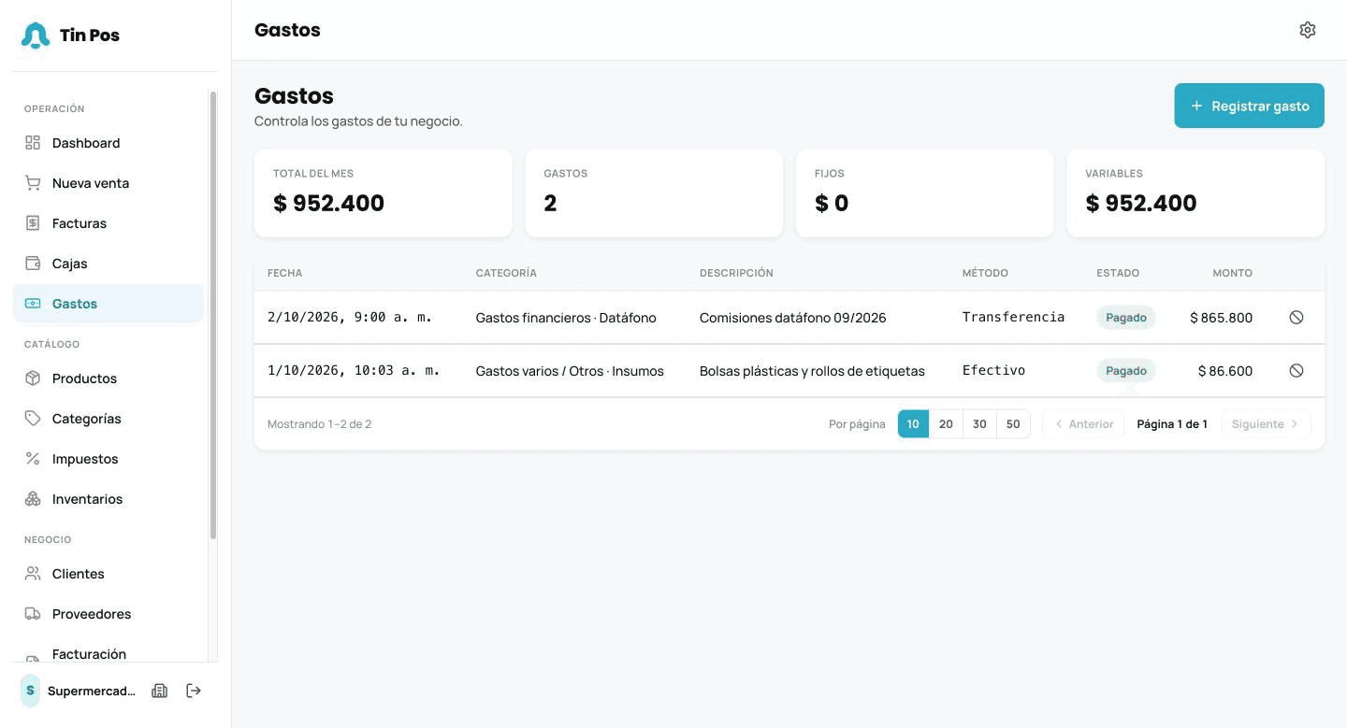Void the Comisiones datáfono expense
This screenshot has height=728, width=1347.
tap(1296, 318)
